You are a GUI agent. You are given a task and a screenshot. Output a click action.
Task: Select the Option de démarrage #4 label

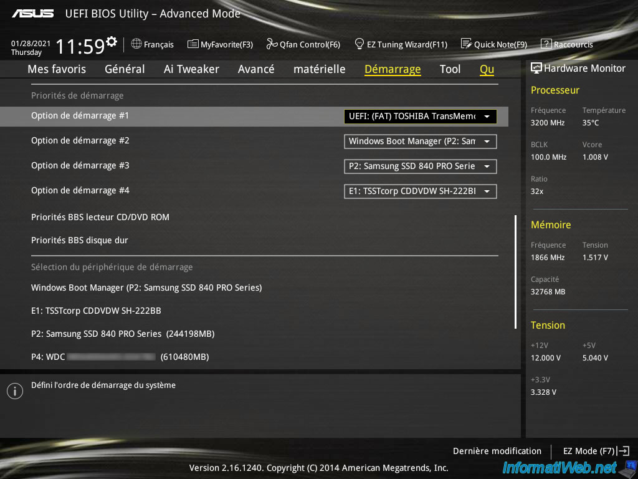[x=80, y=190]
